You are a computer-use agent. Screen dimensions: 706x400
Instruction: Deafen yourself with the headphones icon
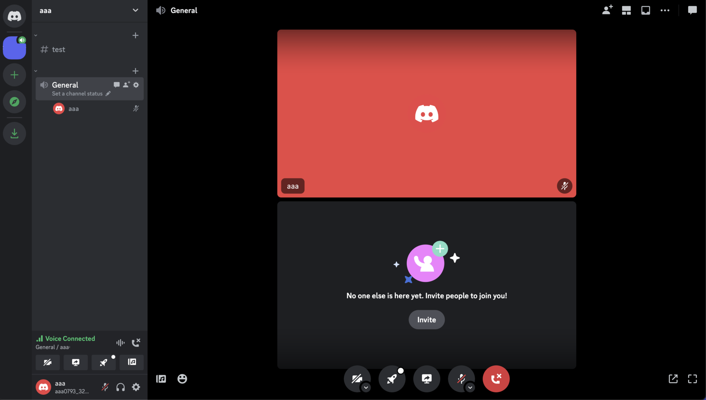[120, 387]
